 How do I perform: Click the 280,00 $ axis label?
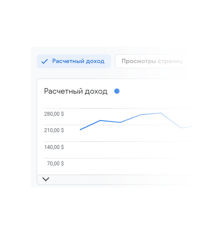tap(54, 114)
